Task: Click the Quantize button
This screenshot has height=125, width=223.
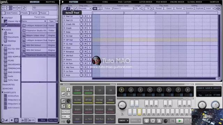Action: click(189, 8)
